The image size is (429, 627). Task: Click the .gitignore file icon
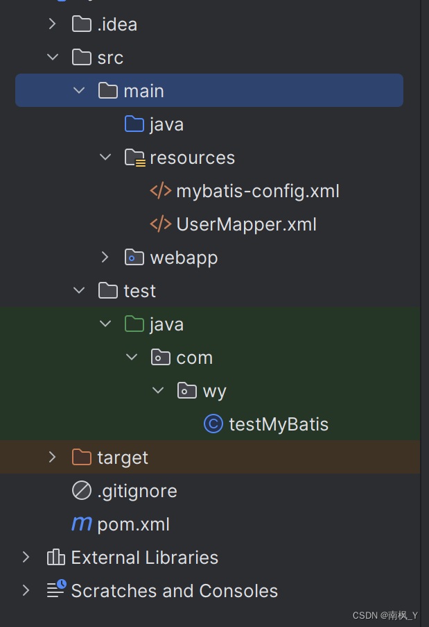click(x=82, y=491)
